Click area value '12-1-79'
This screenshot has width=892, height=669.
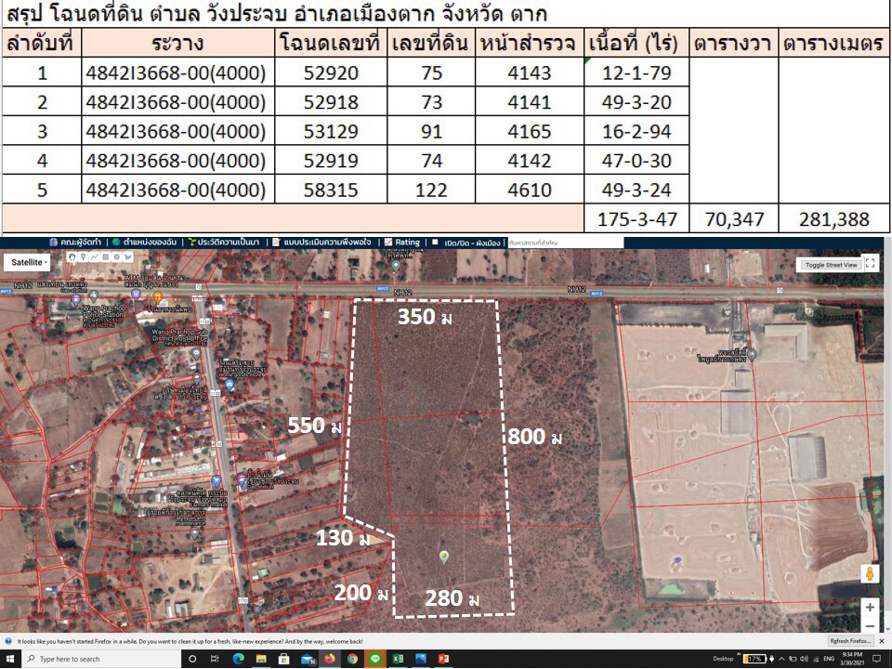click(x=636, y=72)
